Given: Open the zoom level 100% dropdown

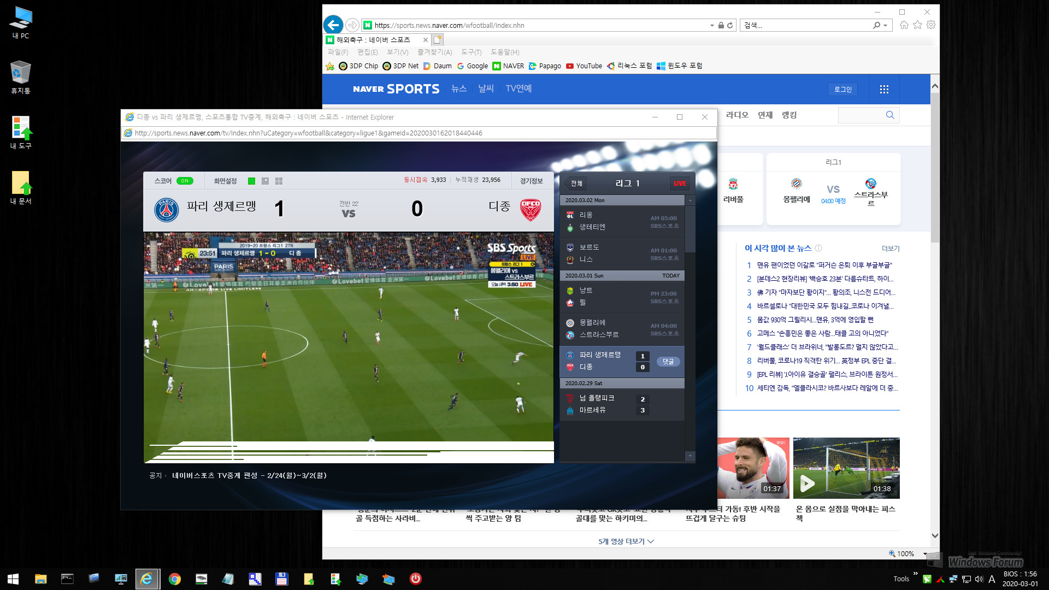Looking at the screenshot, I should pyautogui.click(x=924, y=553).
